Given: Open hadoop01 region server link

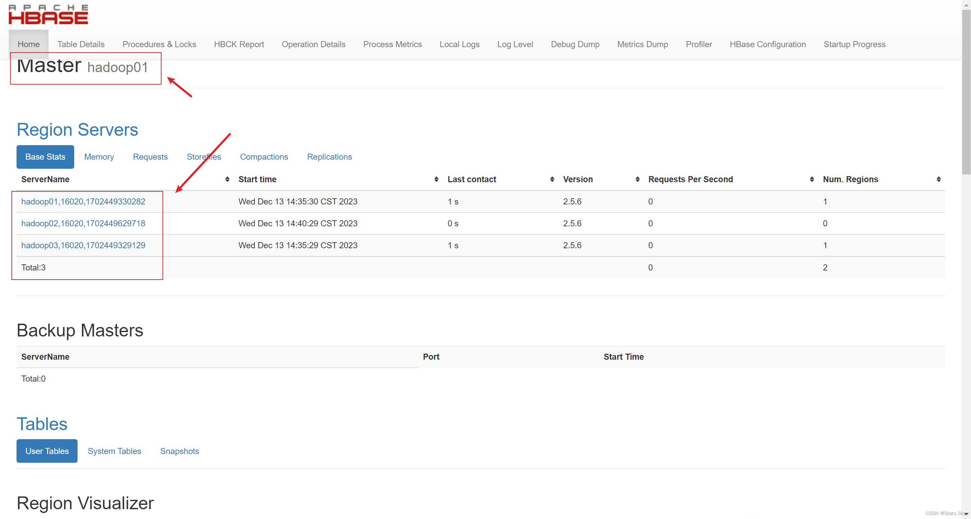Looking at the screenshot, I should (83, 201).
